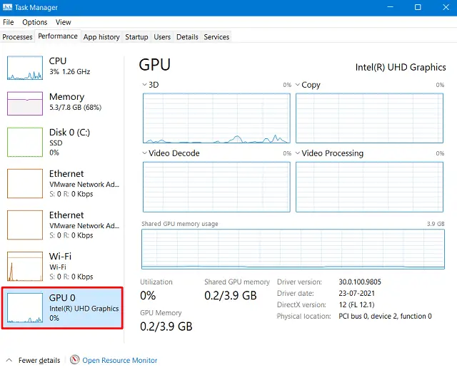Select the CPU usage graph thumbnail
Image resolution: width=457 pixels, height=370 pixels.
click(x=25, y=68)
